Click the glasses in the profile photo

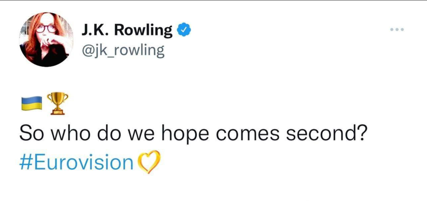(x=46, y=29)
